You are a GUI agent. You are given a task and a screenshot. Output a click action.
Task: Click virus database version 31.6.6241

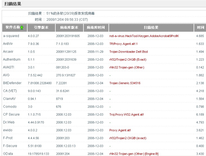coord(63,91)
